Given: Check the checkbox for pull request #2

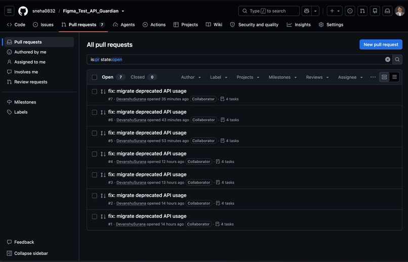Looking at the screenshot, I should (x=95, y=196).
